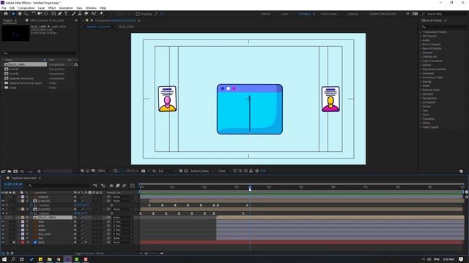The width and height of the screenshot is (469, 263).
Task: Click the timeline current timecode field
Action: [13, 184]
